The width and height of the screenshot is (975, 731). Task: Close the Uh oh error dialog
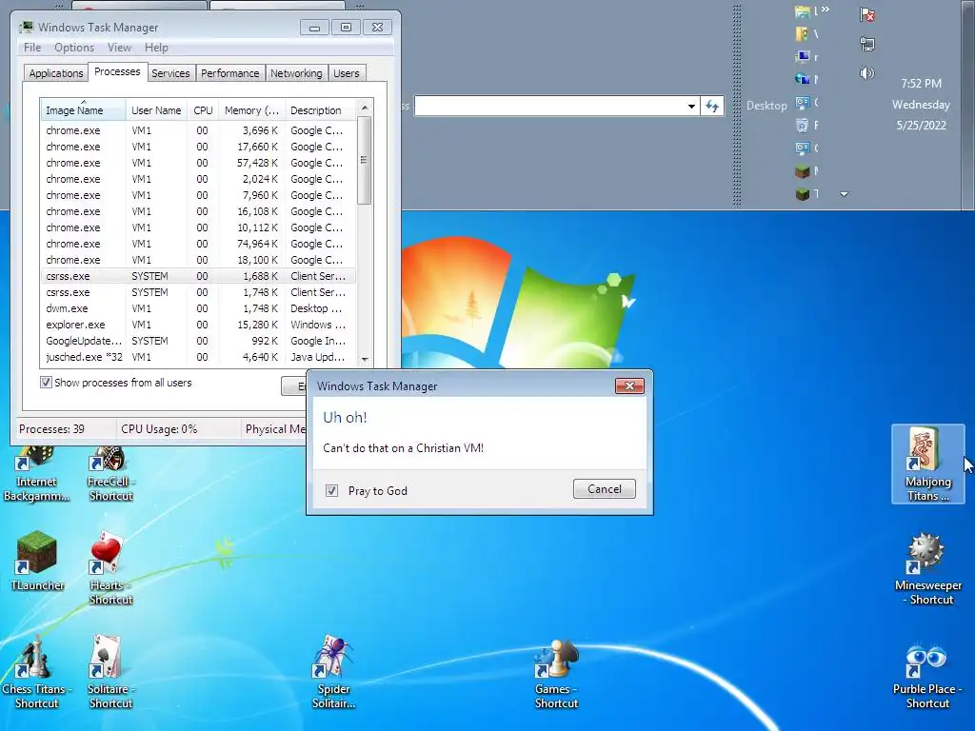[x=629, y=386]
